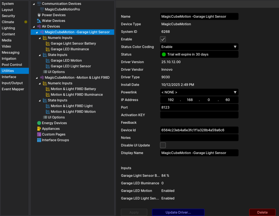Click the Activation KEY input field
Image resolution: width=279 pixels, height=216 pixels.
(199, 115)
